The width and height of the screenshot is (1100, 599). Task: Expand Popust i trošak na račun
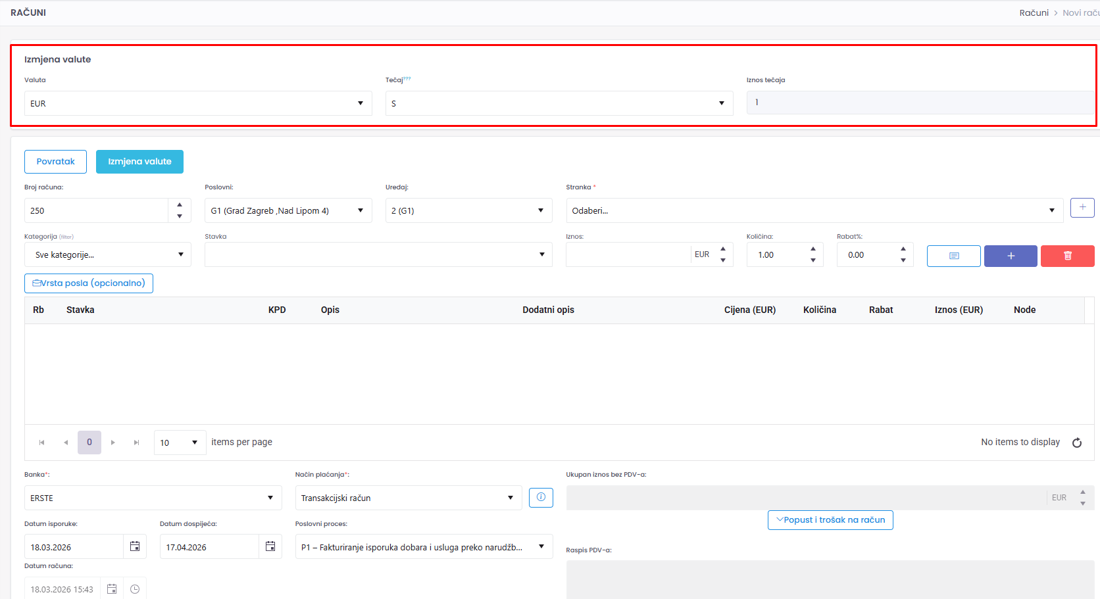[830, 520]
